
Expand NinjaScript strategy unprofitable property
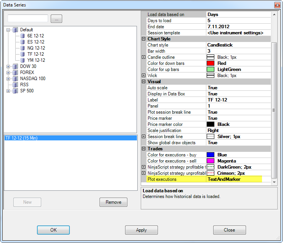coord(143,173)
